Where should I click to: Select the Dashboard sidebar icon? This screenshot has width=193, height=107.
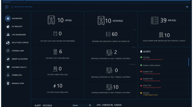click(x=8, y=18)
